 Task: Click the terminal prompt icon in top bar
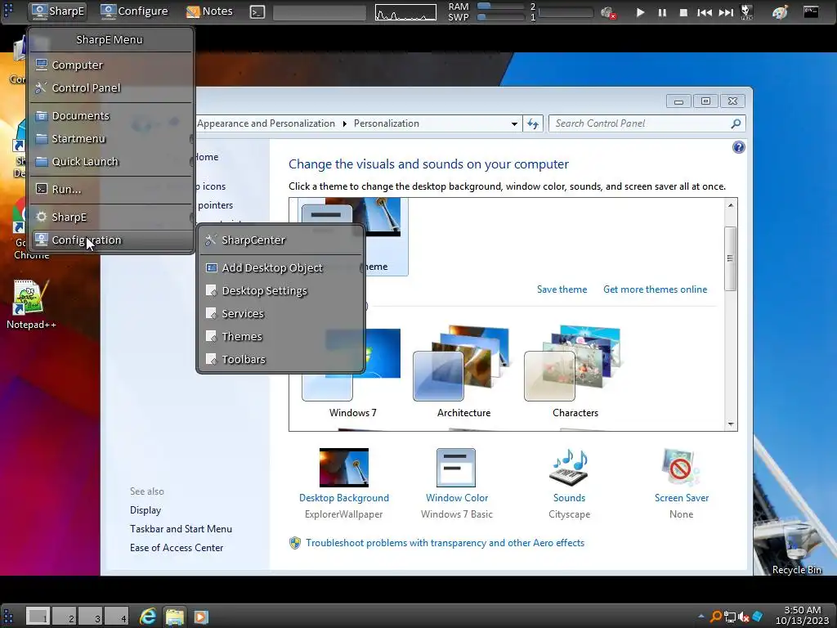257,11
